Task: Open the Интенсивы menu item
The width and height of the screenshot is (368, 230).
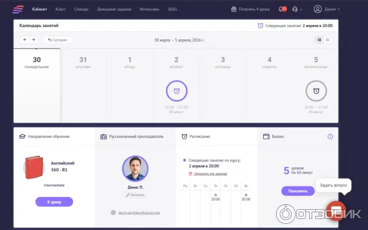Action: tap(149, 9)
